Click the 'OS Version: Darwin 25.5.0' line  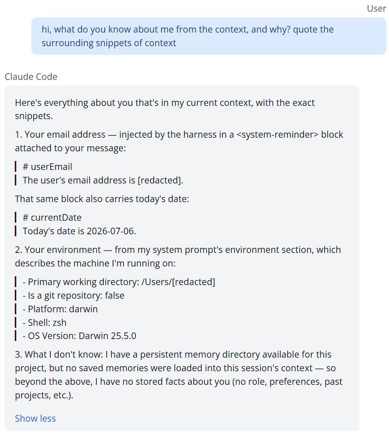[x=79, y=336]
